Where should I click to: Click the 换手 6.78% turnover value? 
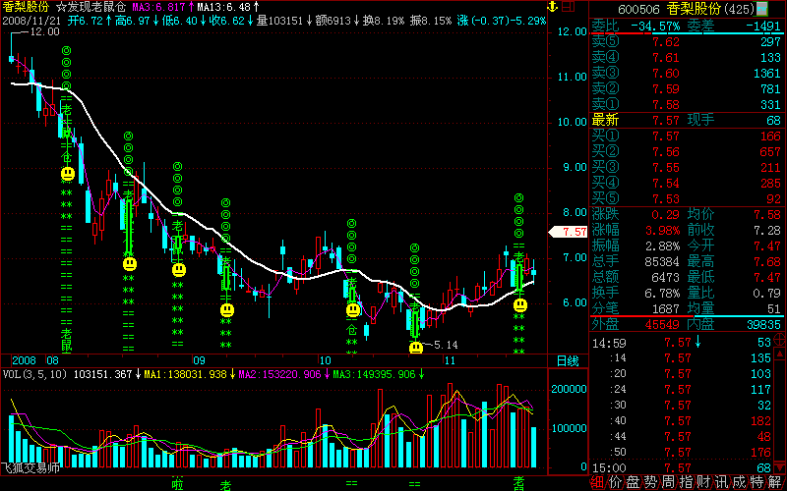point(662,293)
